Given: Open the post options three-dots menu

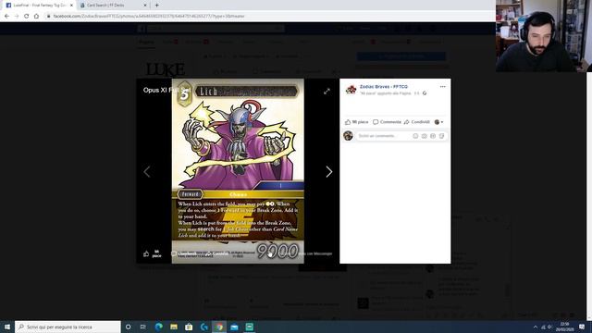Looking at the screenshot, I should pos(442,87).
